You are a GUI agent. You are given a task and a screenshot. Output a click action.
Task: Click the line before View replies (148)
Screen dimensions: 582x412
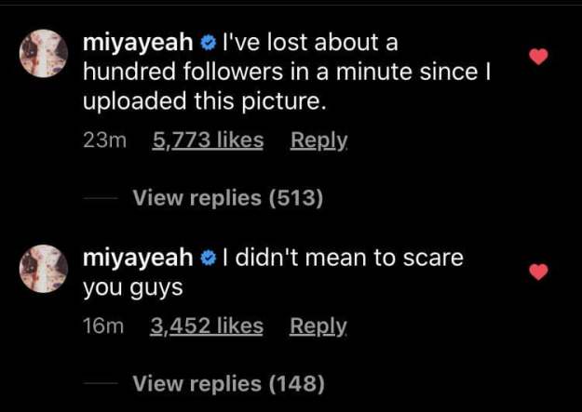coord(100,384)
